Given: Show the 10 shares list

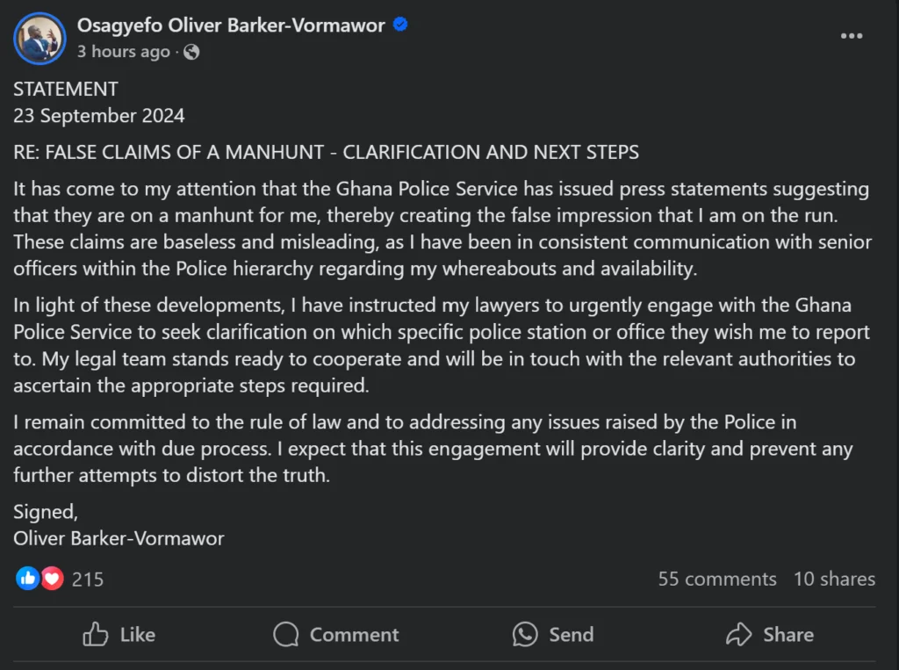Looking at the screenshot, I should click(834, 580).
